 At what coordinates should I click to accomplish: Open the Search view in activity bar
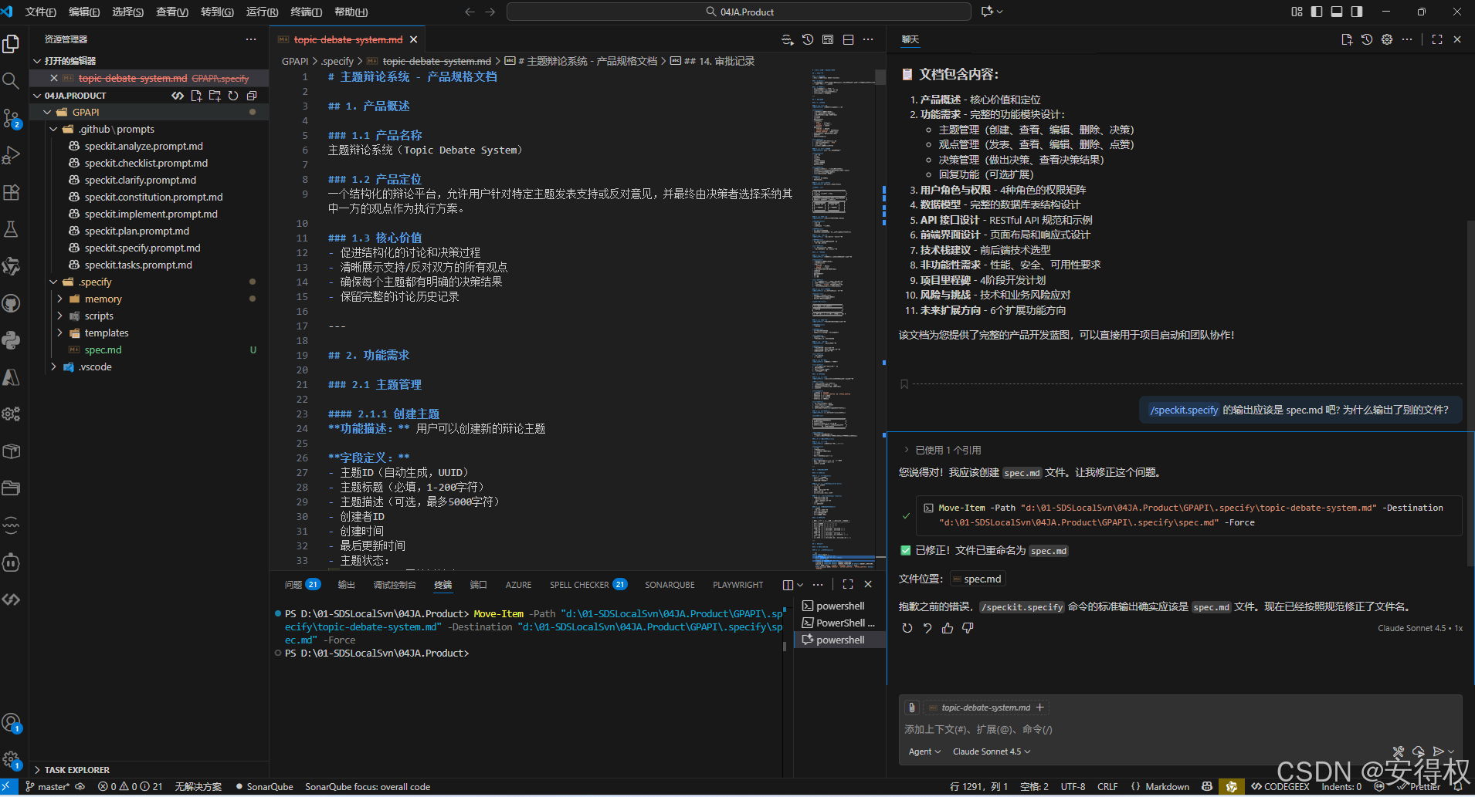point(12,81)
